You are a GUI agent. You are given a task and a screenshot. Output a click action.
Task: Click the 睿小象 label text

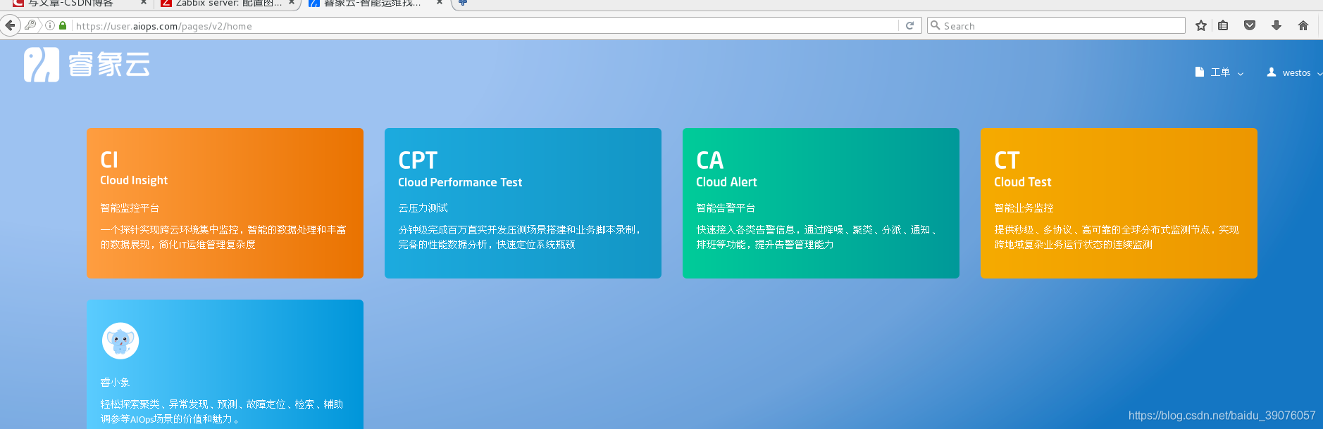coord(115,383)
